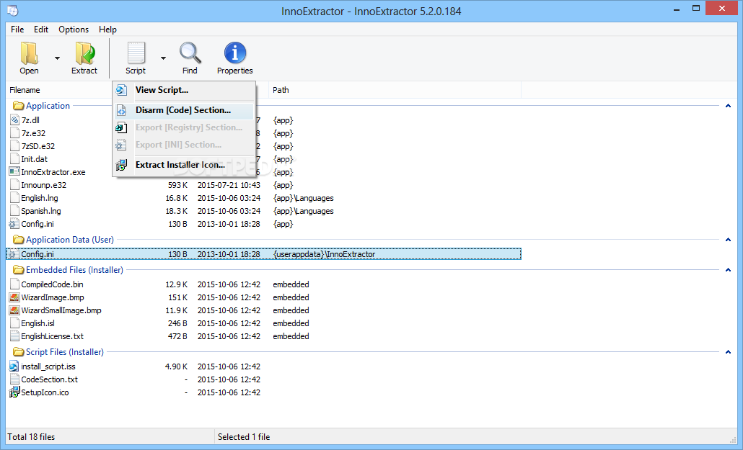Click the 'Selected 1 file' status text
743x450 pixels.
pyautogui.click(x=244, y=437)
